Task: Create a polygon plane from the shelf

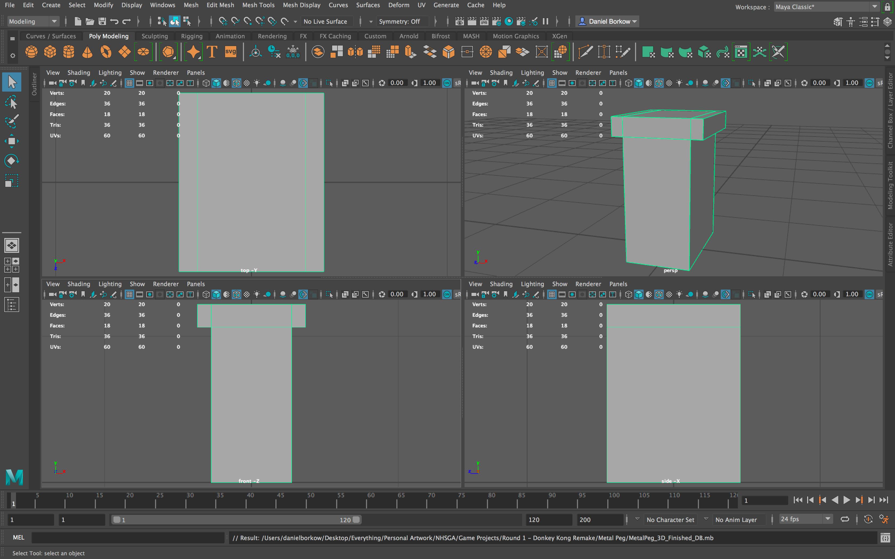Action: click(x=125, y=52)
